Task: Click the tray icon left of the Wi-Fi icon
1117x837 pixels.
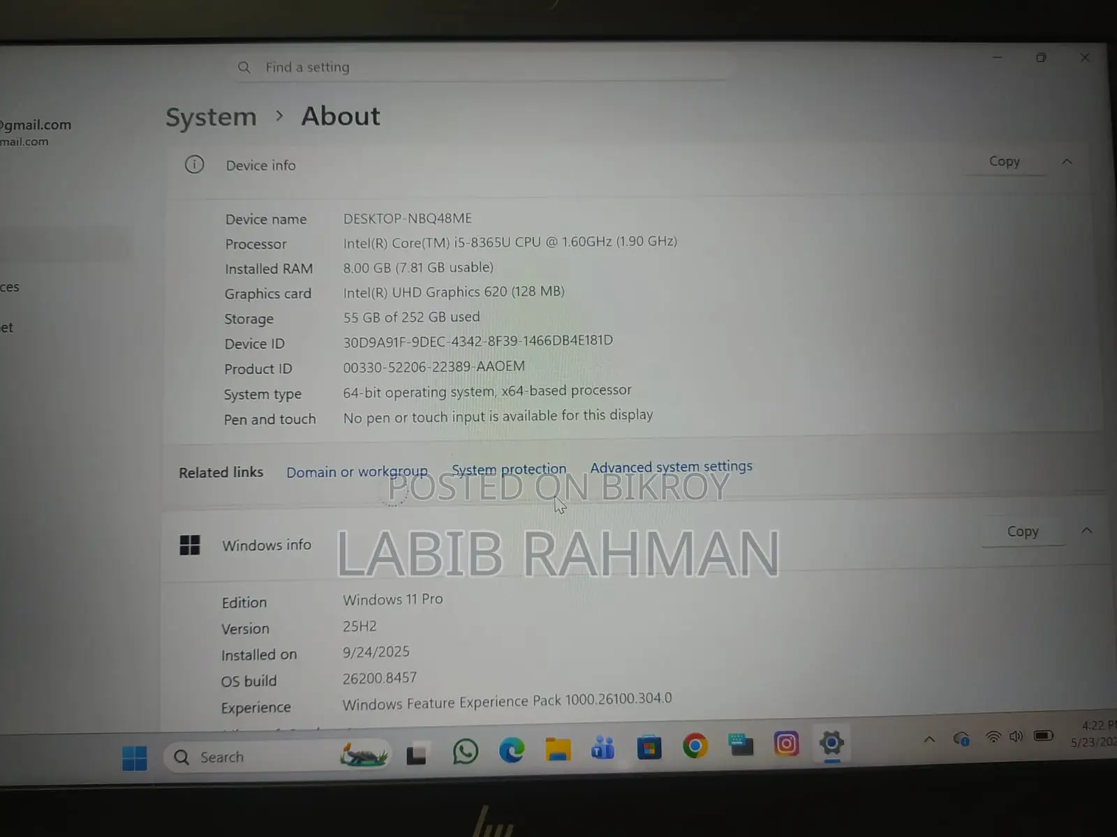Action: click(961, 739)
